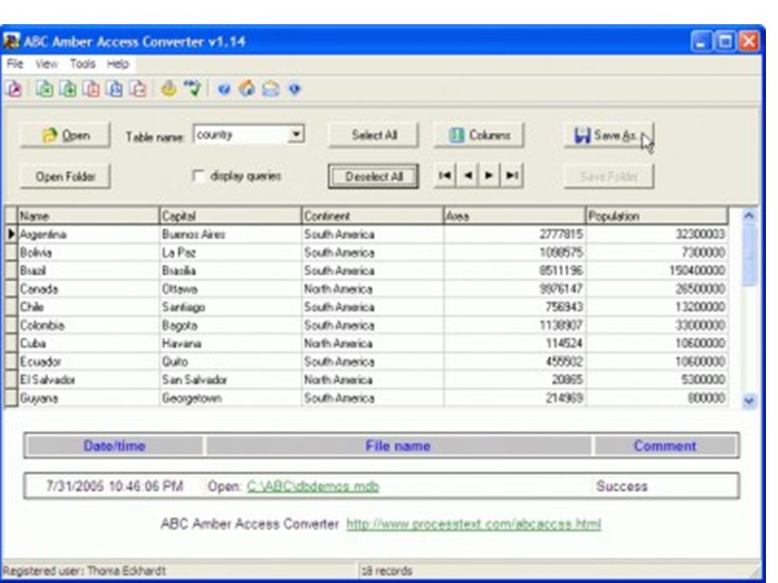Click the Capital column header
778x583 pixels.
pyautogui.click(x=231, y=216)
